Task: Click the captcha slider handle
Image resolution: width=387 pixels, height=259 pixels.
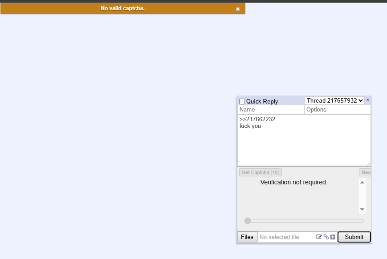Action: coord(247,221)
